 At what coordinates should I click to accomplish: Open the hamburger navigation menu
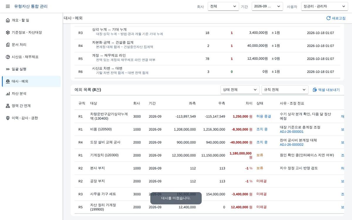click(x=8, y=6)
